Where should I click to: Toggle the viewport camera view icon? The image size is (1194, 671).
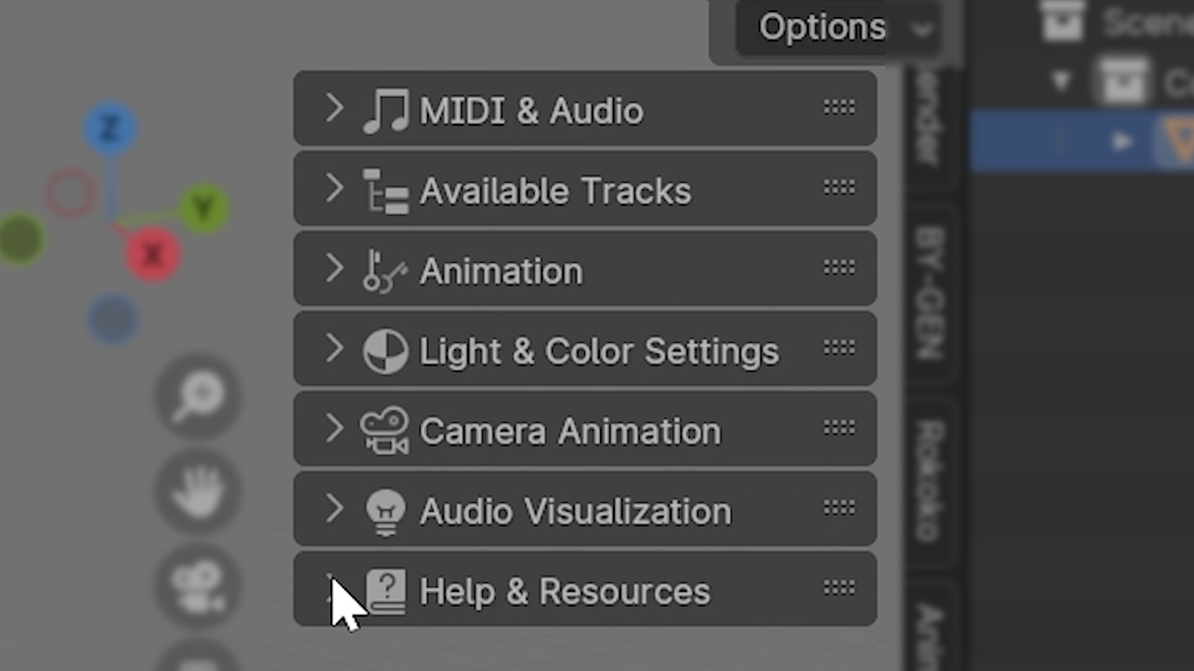197,585
